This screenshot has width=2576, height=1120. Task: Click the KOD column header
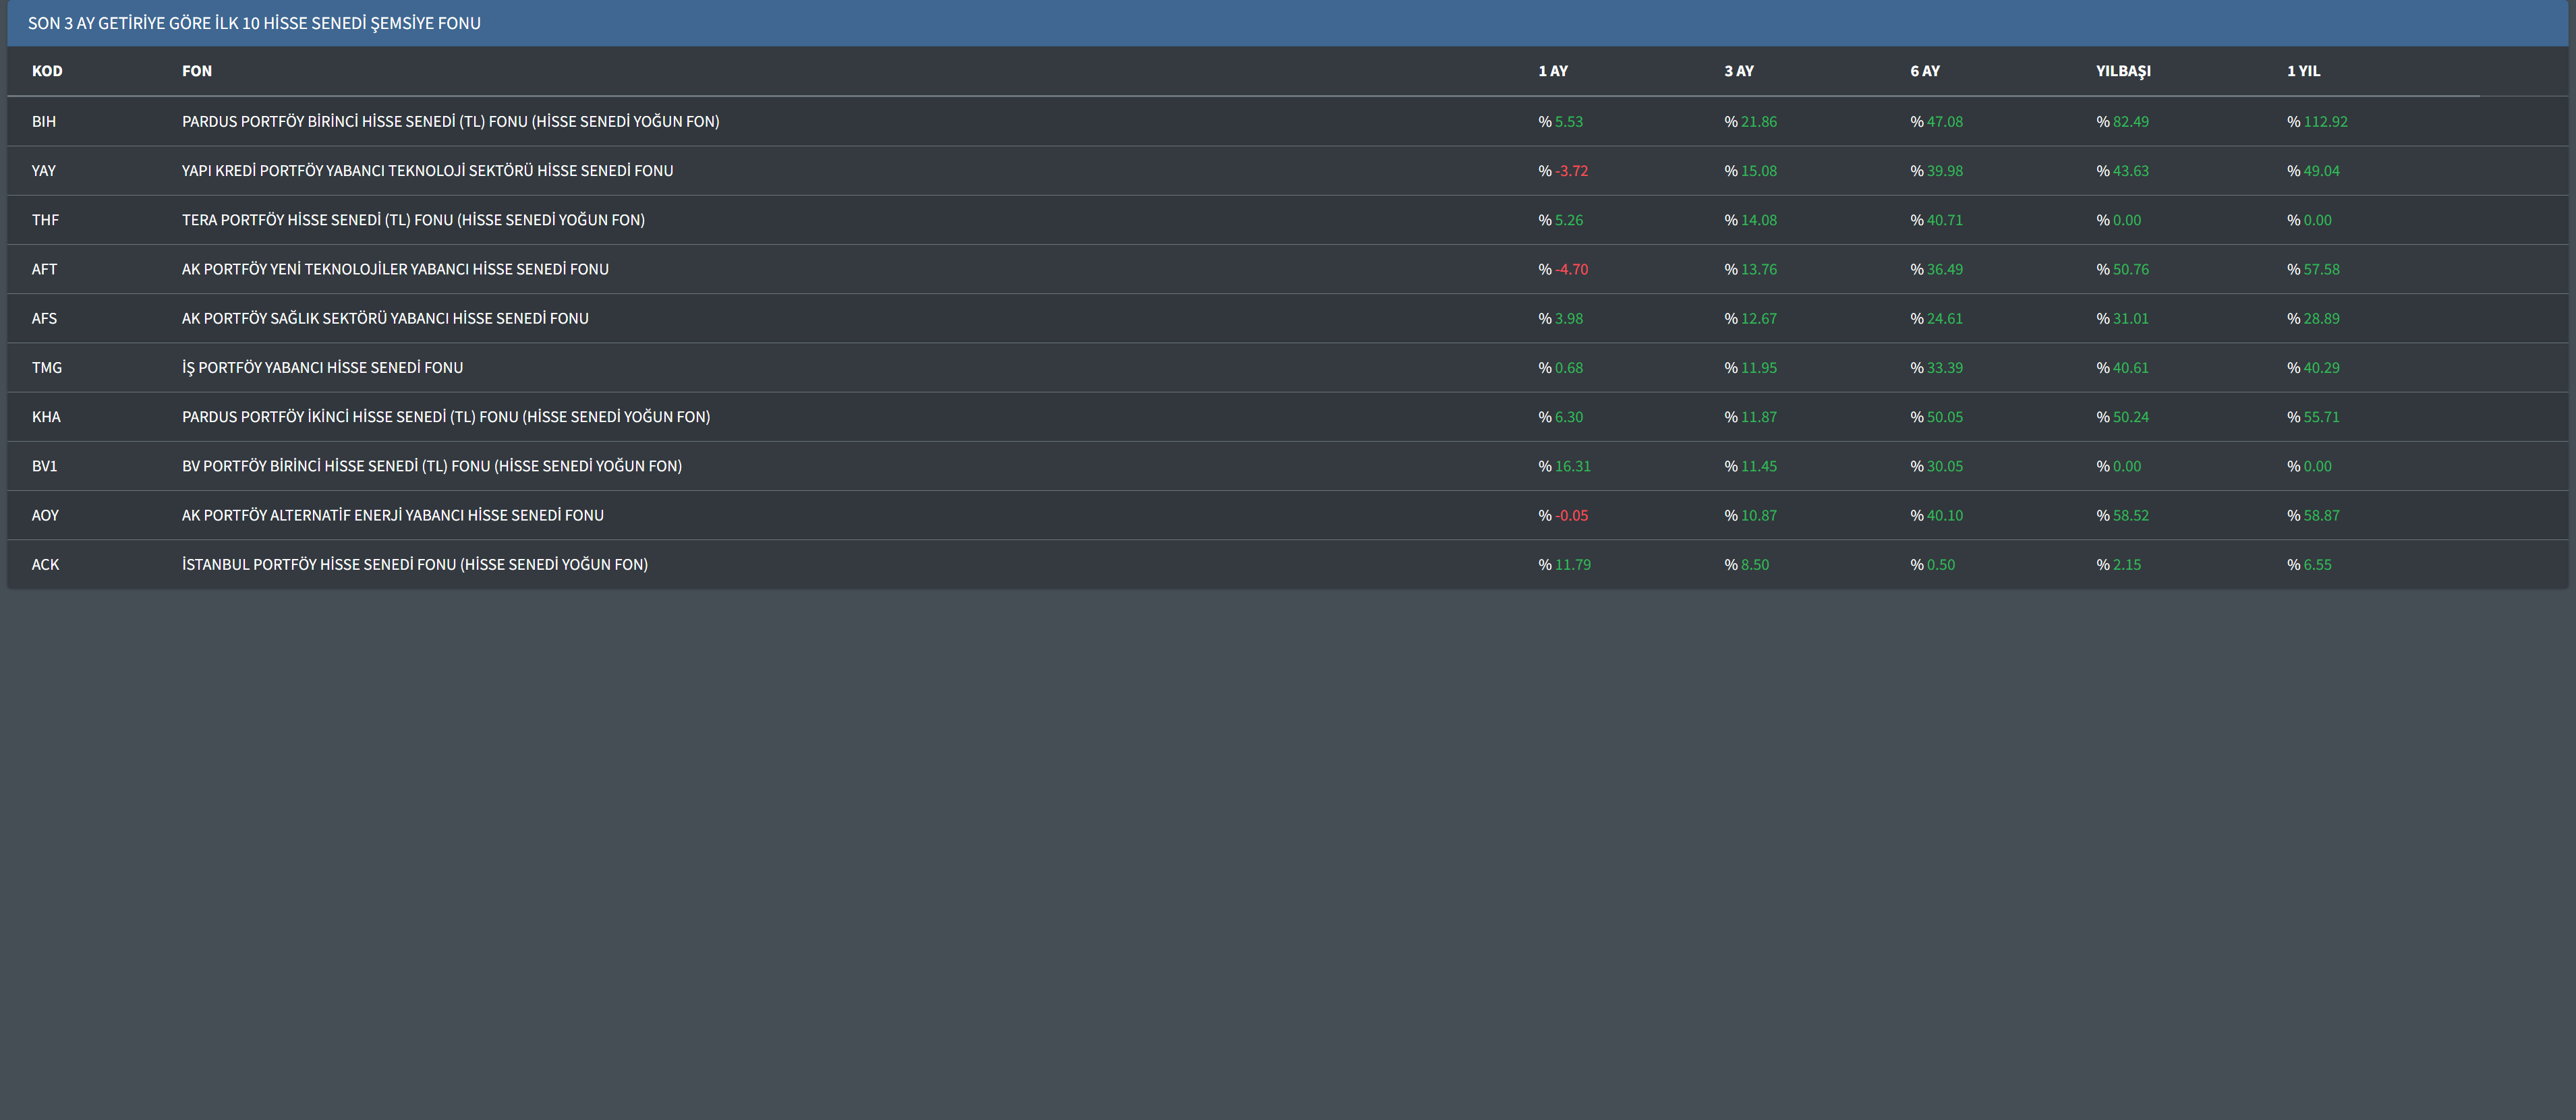[47, 71]
